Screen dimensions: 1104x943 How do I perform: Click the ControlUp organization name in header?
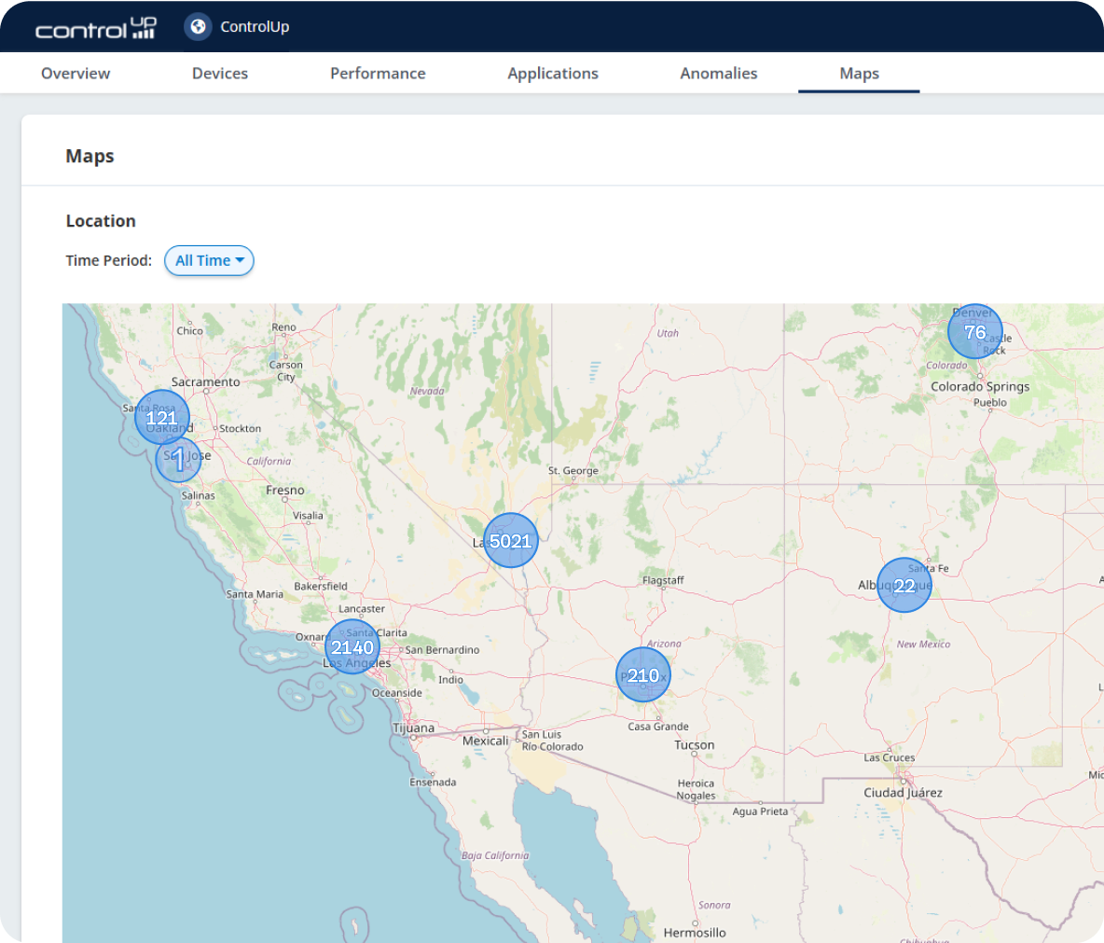coord(255,27)
